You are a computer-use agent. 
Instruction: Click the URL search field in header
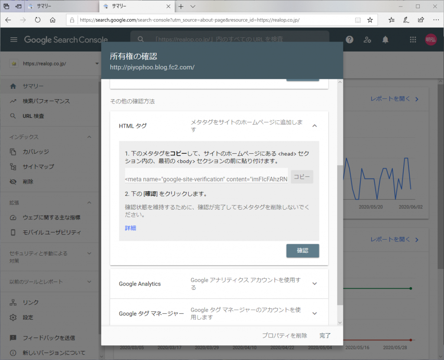(230, 39)
